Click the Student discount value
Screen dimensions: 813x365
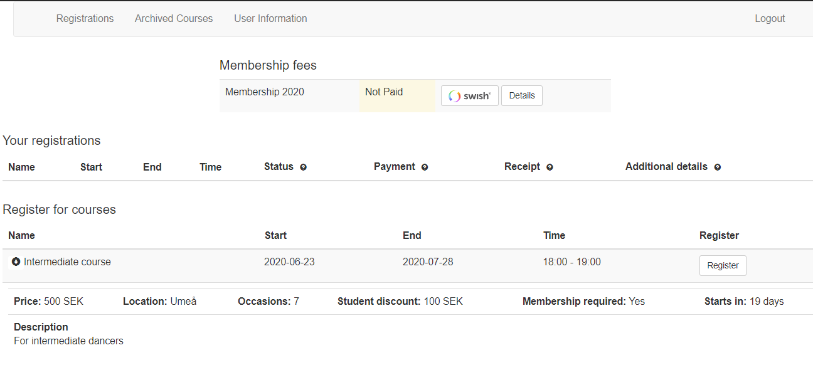point(443,302)
